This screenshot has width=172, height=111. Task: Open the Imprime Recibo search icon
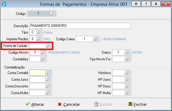(x=39, y=39)
